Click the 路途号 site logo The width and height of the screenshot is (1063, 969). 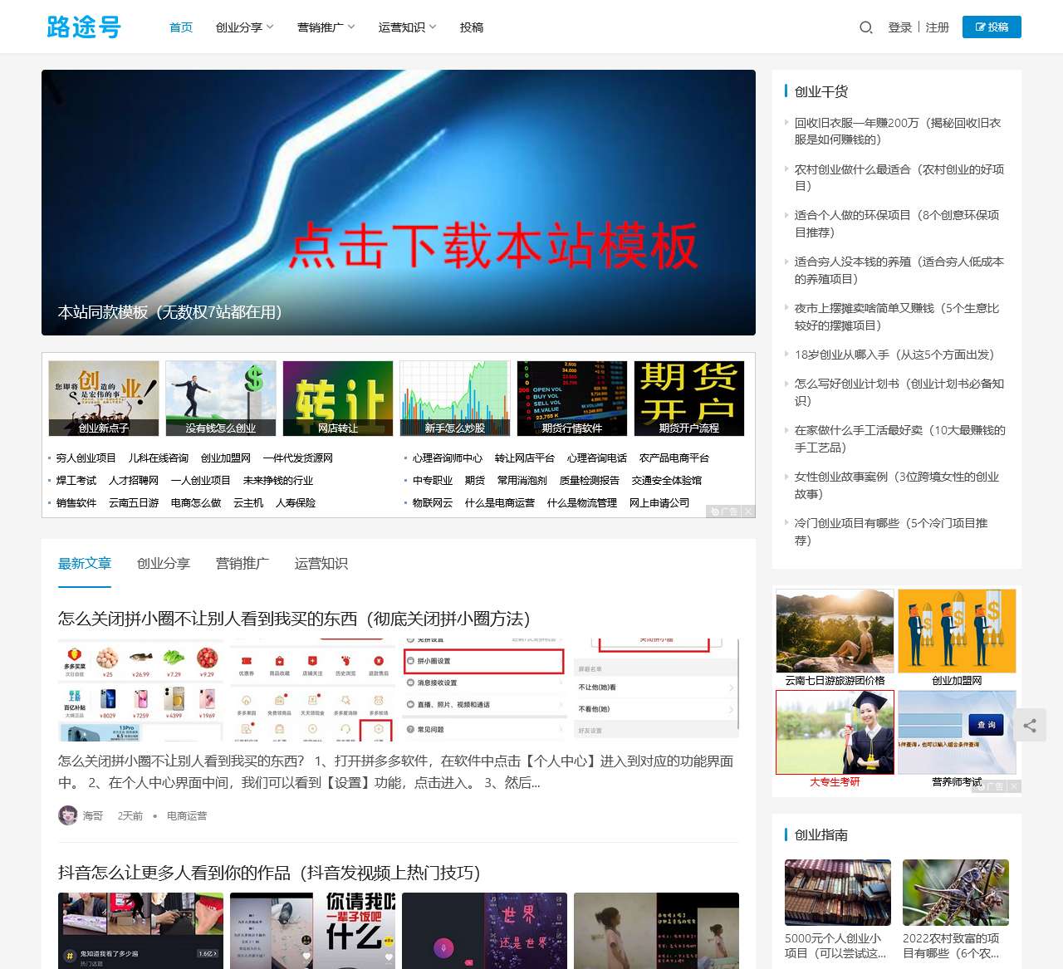pyautogui.click(x=84, y=27)
